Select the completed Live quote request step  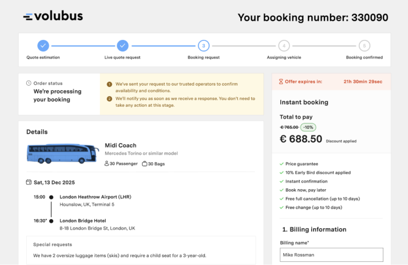pos(123,46)
